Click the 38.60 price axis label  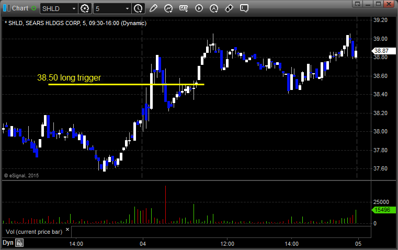[380, 76]
